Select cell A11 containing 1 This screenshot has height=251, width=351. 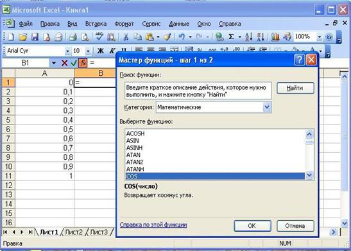click(x=44, y=176)
